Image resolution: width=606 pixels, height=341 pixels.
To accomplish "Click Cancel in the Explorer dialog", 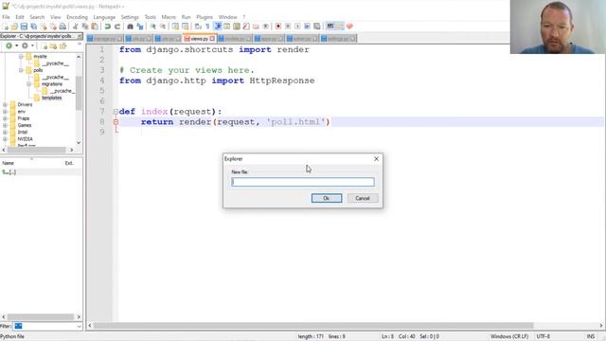I will click(363, 198).
